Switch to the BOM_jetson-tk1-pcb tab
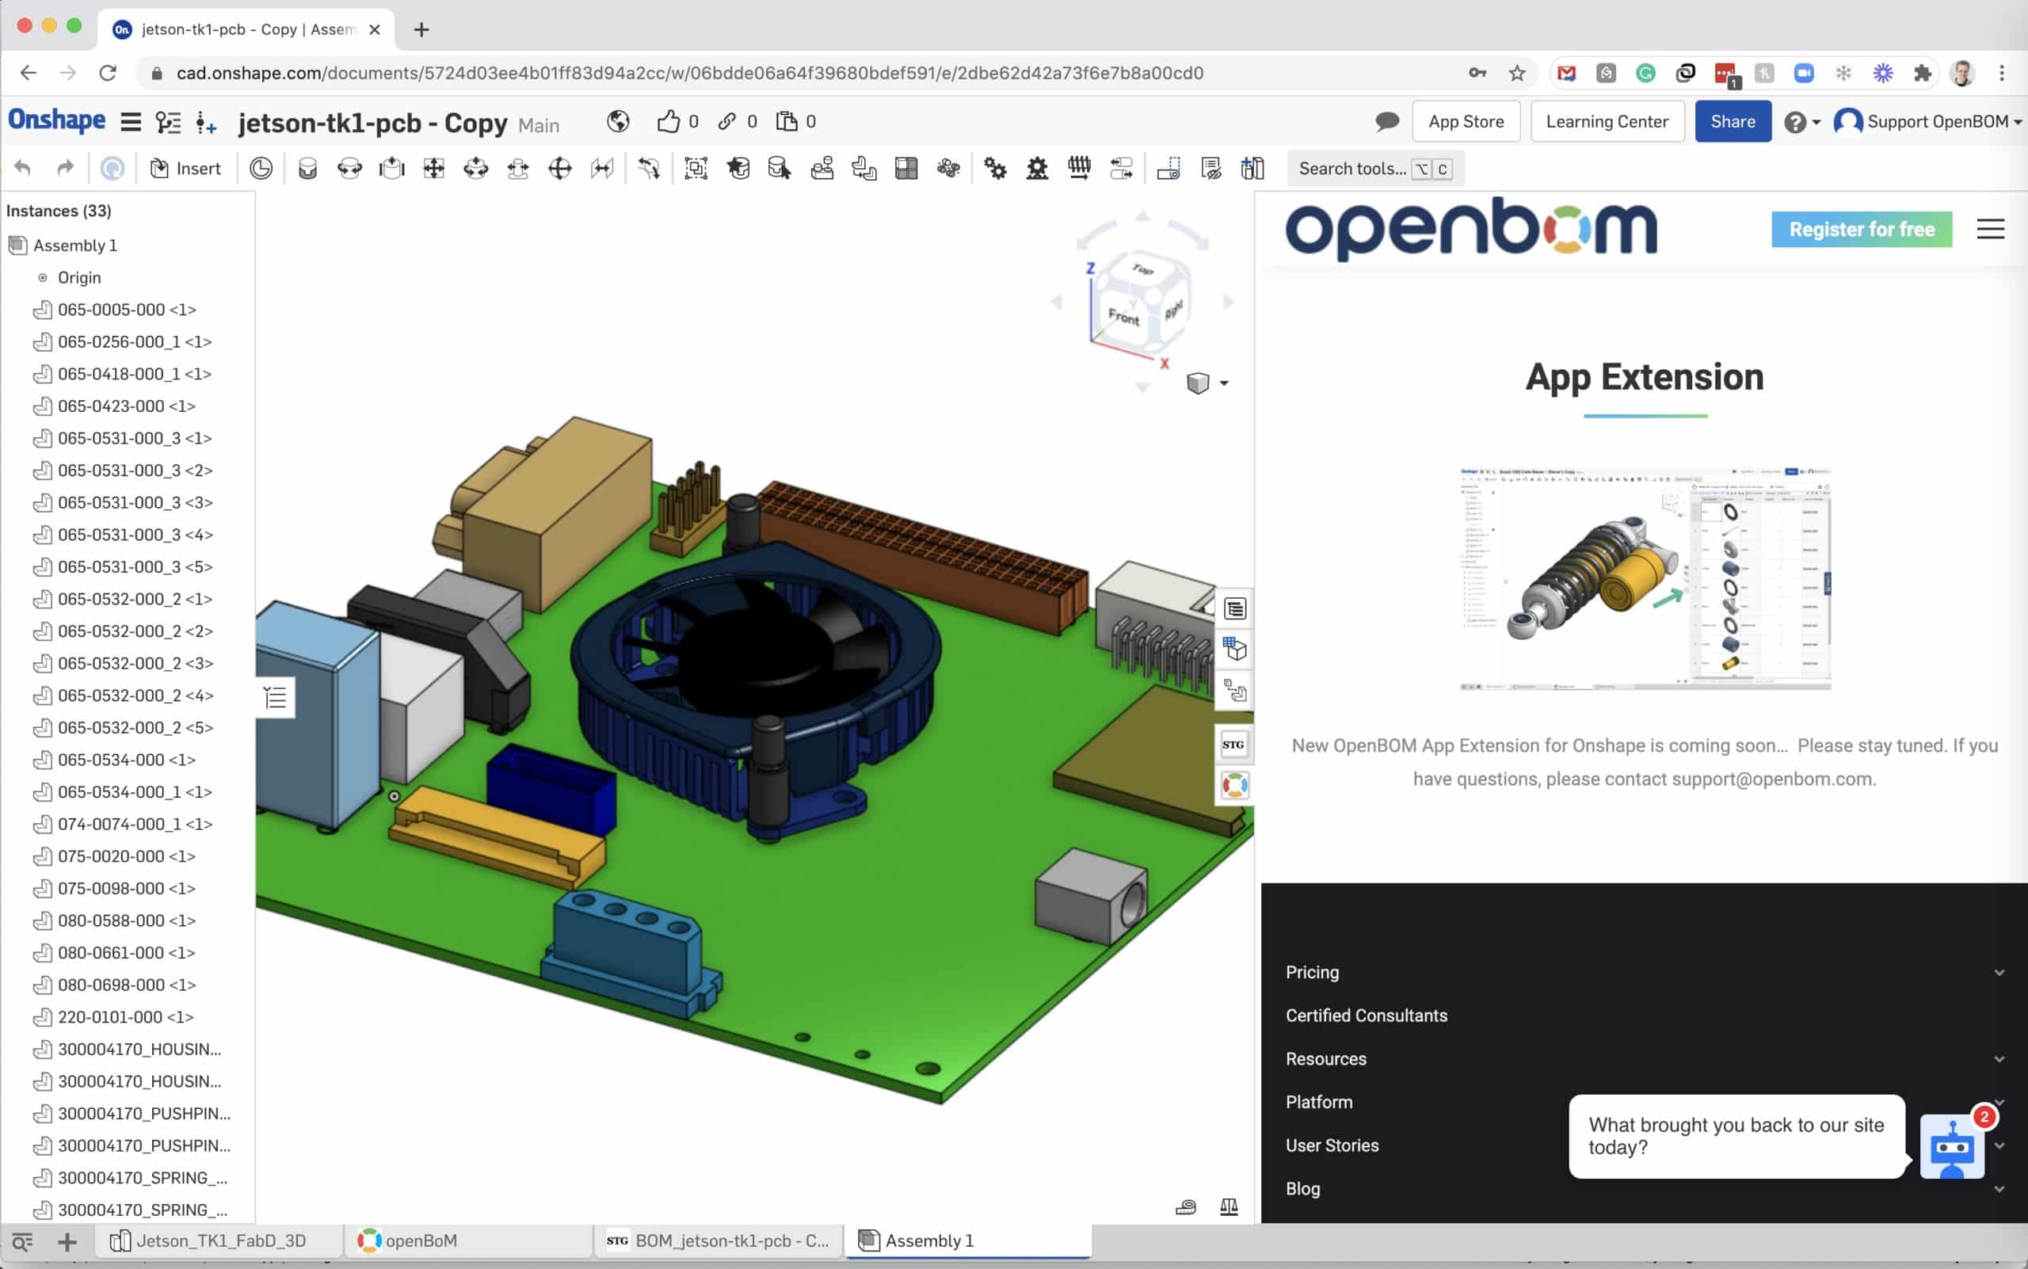The width and height of the screenshot is (2028, 1269). (719, 1240)
